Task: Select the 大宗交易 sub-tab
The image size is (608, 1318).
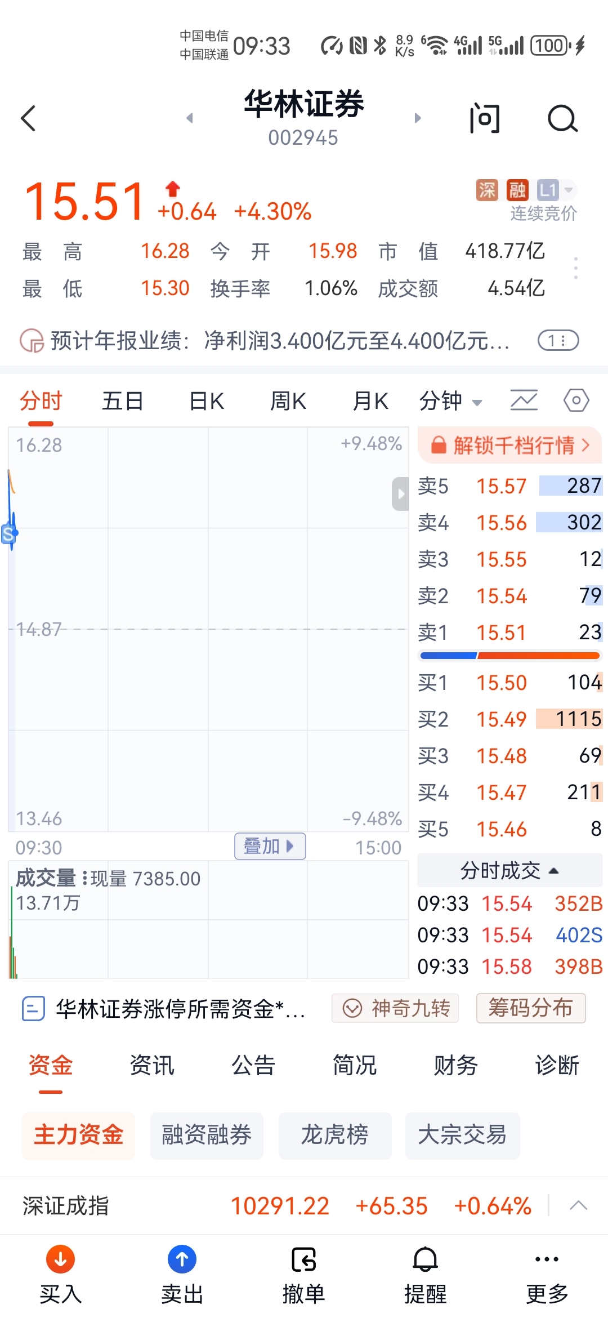Action: (x=462, y=1136)
